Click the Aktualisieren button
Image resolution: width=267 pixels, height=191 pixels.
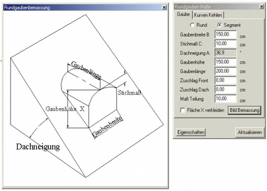click(x=250, y=132)
